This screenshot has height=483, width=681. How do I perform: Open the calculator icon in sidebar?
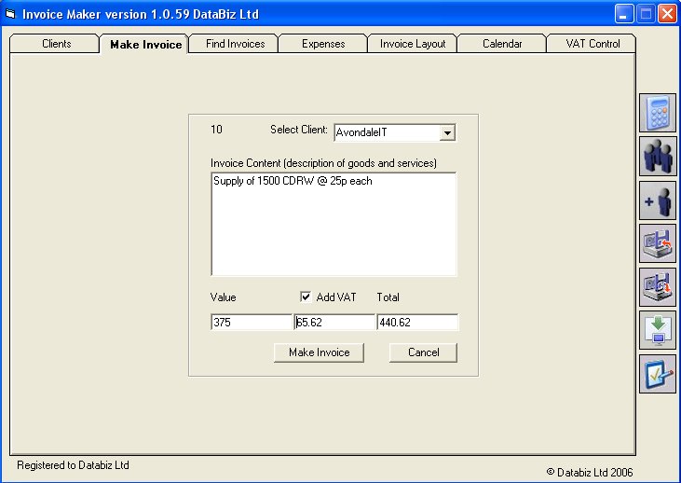(657, 113)
